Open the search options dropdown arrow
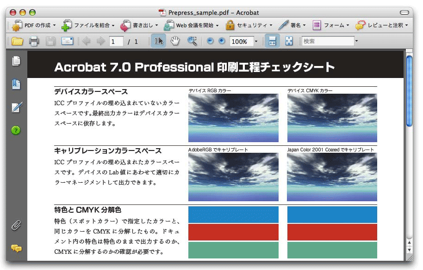 tap(357, 41)
